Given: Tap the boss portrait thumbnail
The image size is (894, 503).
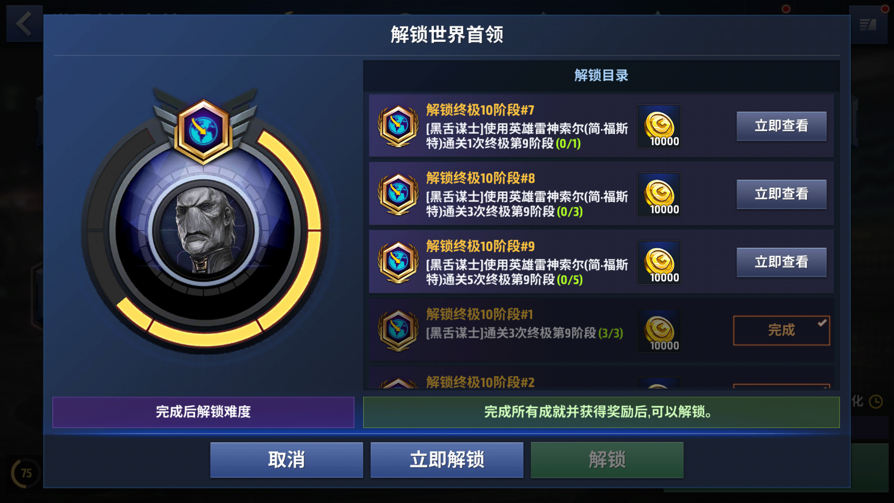Looking at the screenshot, I should [203, 231].
